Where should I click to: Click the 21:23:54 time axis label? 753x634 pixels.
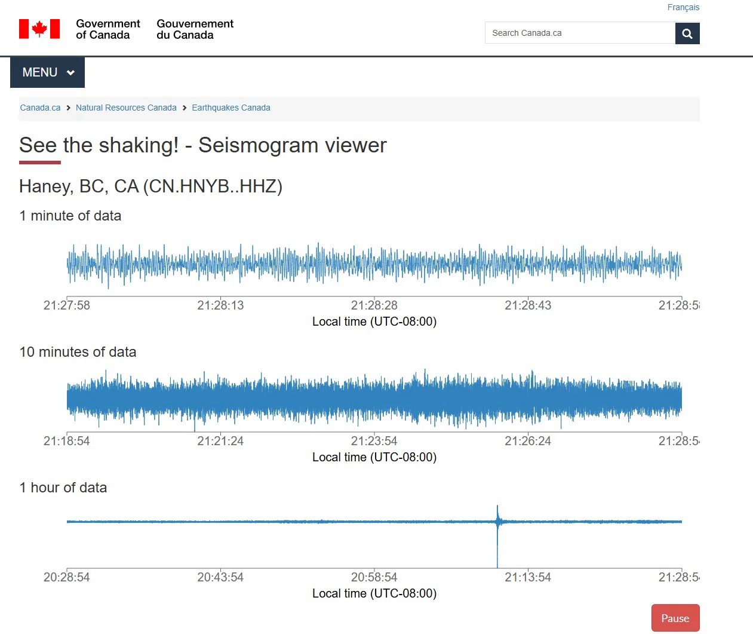click(x=374, y=441)
